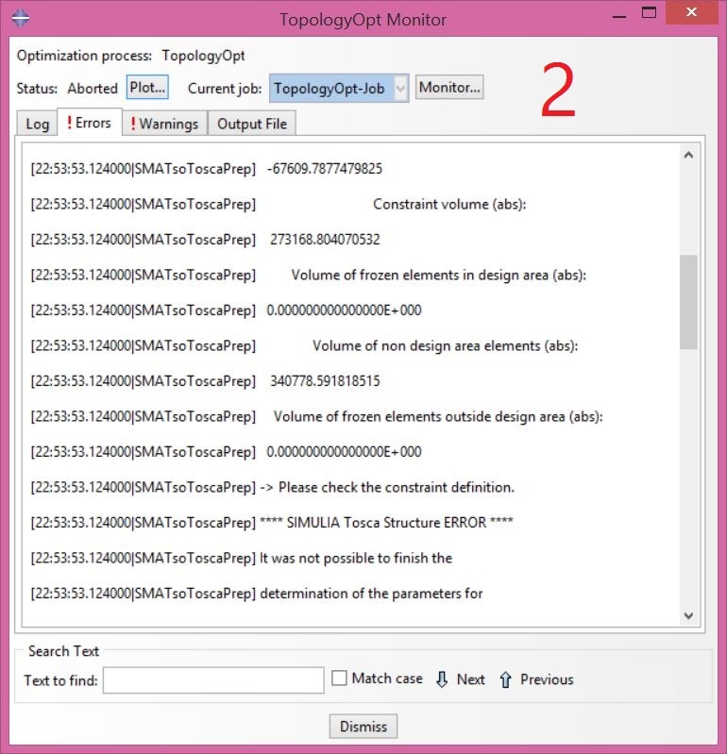
Task: Click the 'Aborted' status text
Action: pyautogui.click(x=93, y=89)
